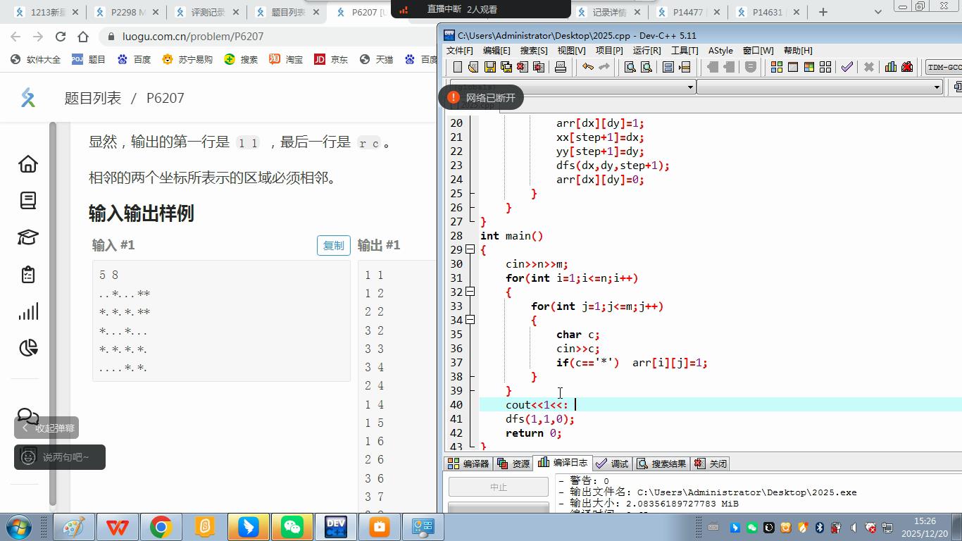Open WeChat from the Windows taskbar
962x541 pixels.
(292, 527)
